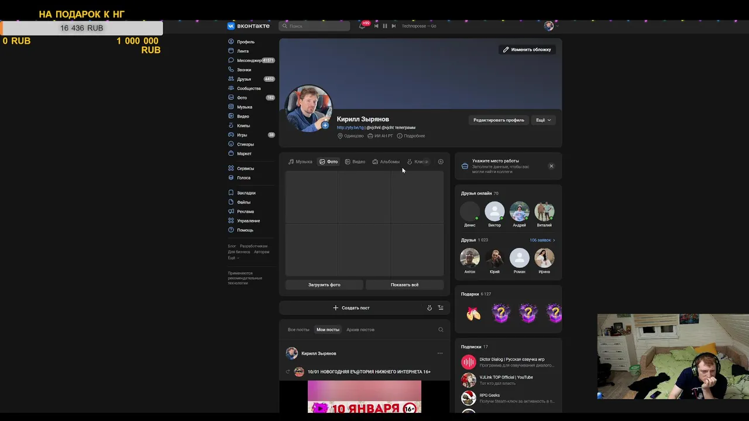
Task: Open online friend Виктор
Action: pos(494,215)
